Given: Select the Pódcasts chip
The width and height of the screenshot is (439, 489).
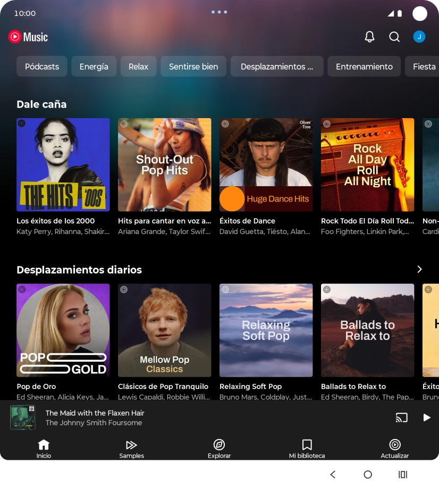Looking at the screenshot, I should pos(42,67).
